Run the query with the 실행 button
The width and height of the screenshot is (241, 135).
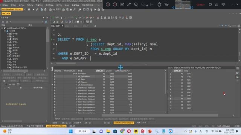pos(56,18)
